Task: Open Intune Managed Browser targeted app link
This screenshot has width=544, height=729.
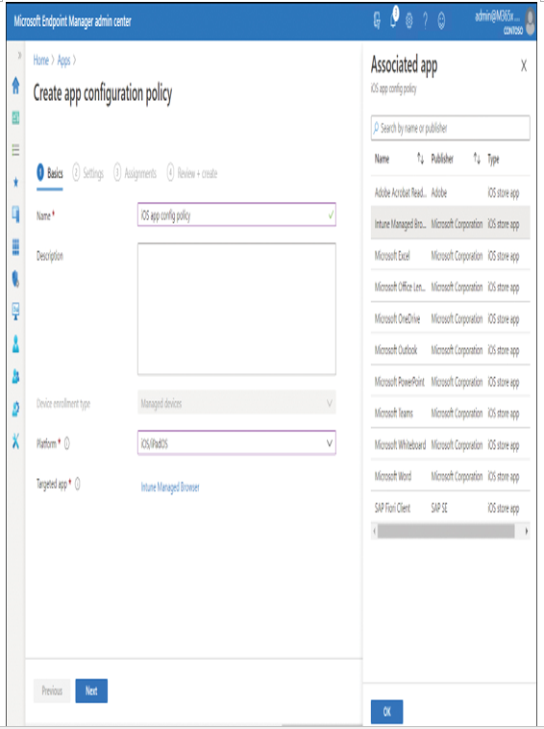Action: (x=170, y=487)
